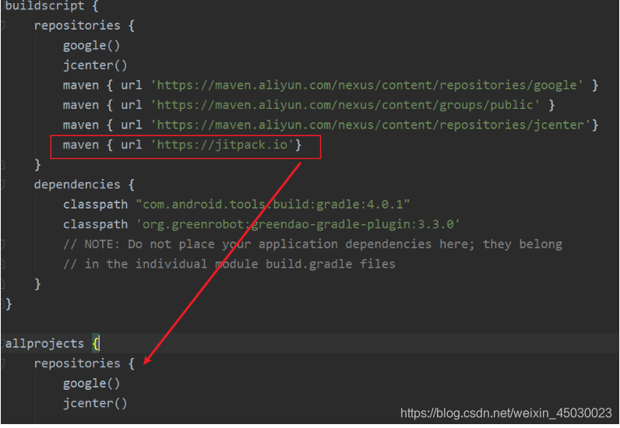Click google() in the allprojects repositories
Viewport: 620px width, 428px height.
point(91,384)
